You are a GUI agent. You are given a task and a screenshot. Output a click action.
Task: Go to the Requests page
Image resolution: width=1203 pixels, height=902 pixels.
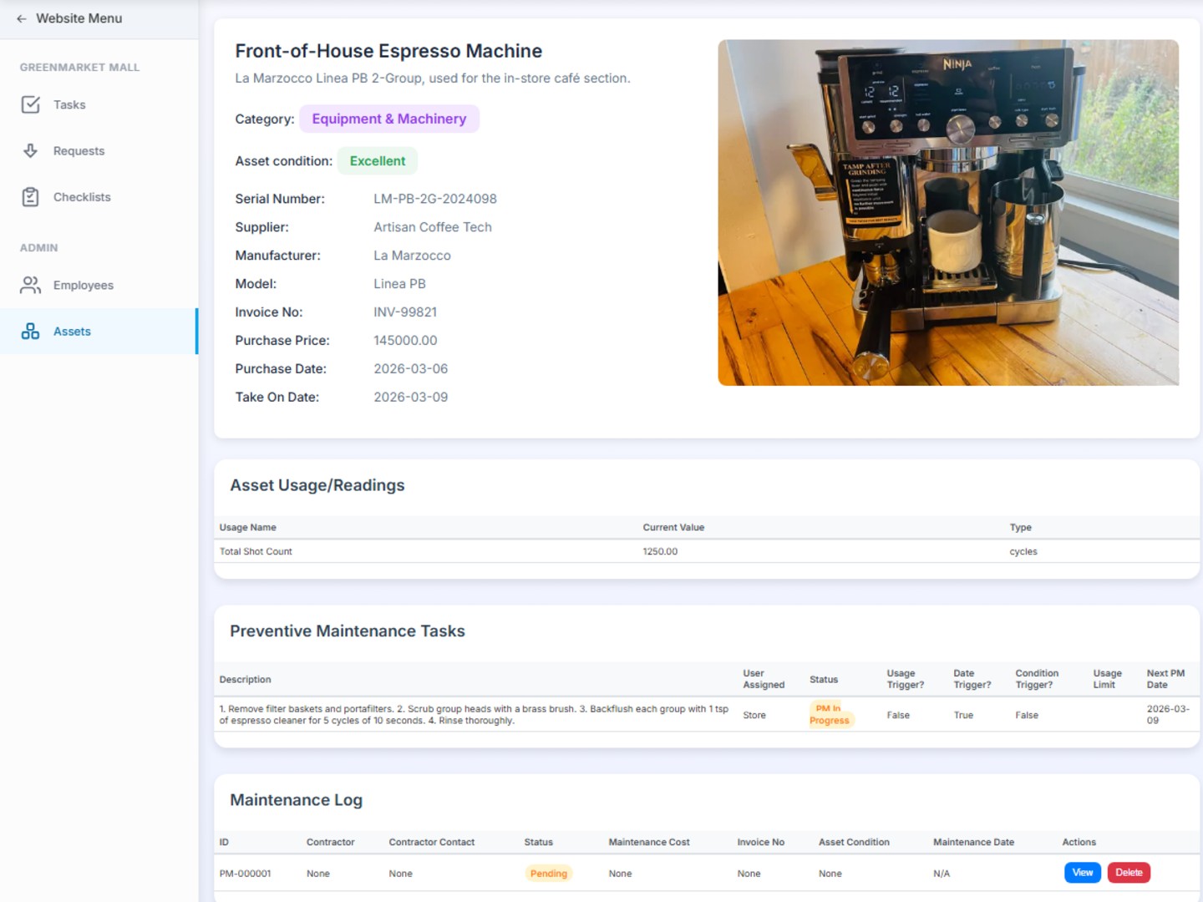coord(99,150)
